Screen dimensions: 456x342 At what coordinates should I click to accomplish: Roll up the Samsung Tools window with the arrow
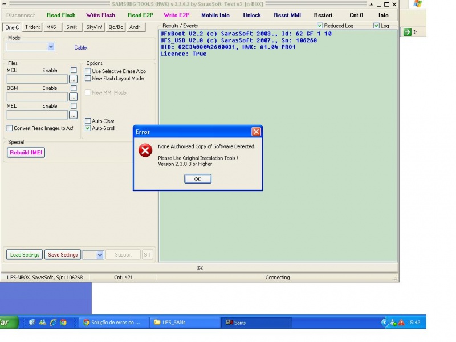[x=372, y=5]
